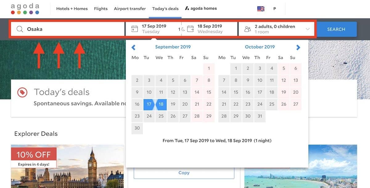Click the check-out calendar icon
The height and width of the screenshot is (188, 370).
coord(191,29)
